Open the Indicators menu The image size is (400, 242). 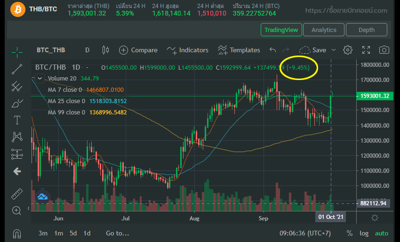[x=187, y=50]
